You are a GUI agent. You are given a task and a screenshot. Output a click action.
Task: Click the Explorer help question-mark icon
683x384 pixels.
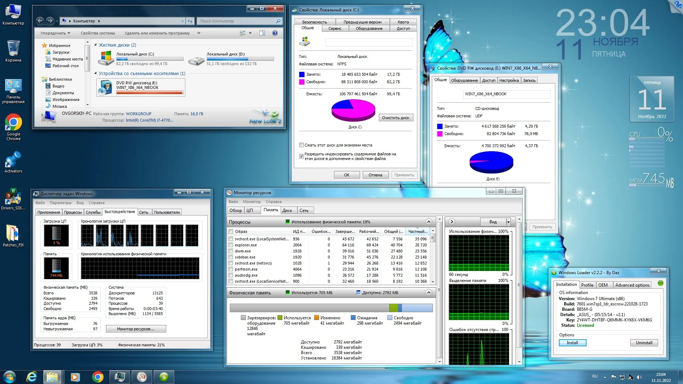275,33
